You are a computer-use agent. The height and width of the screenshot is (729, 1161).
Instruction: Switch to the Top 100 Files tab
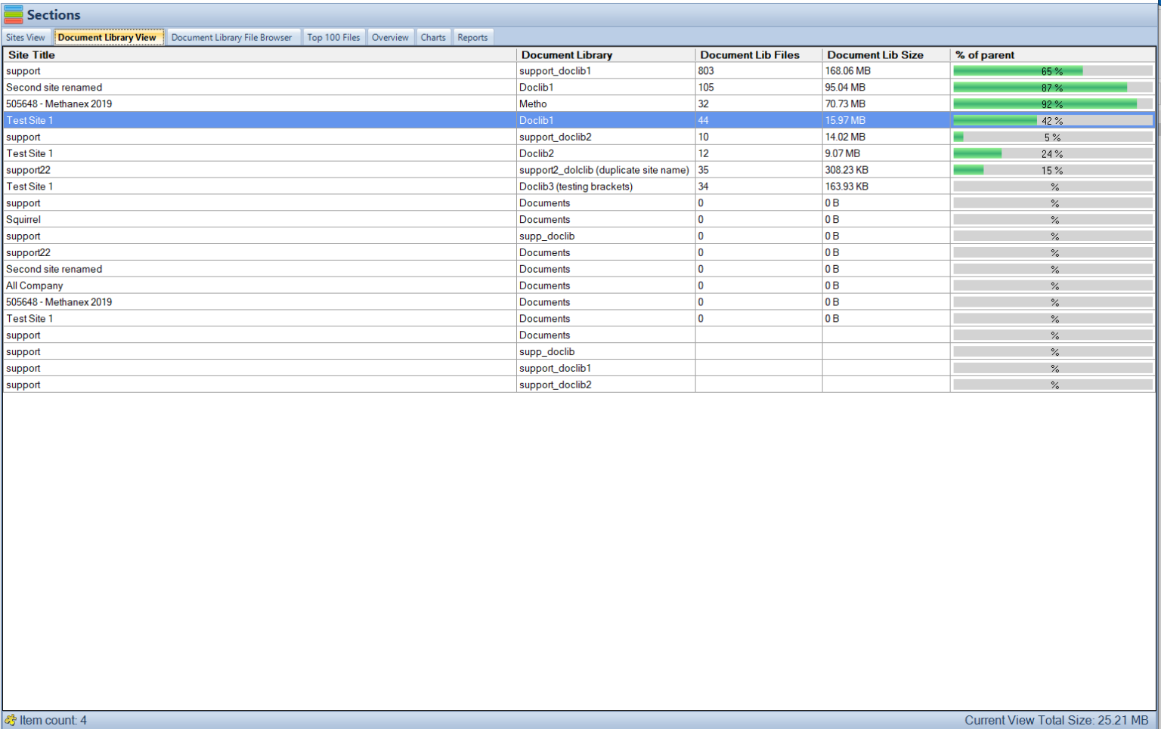tap(333, 36)
